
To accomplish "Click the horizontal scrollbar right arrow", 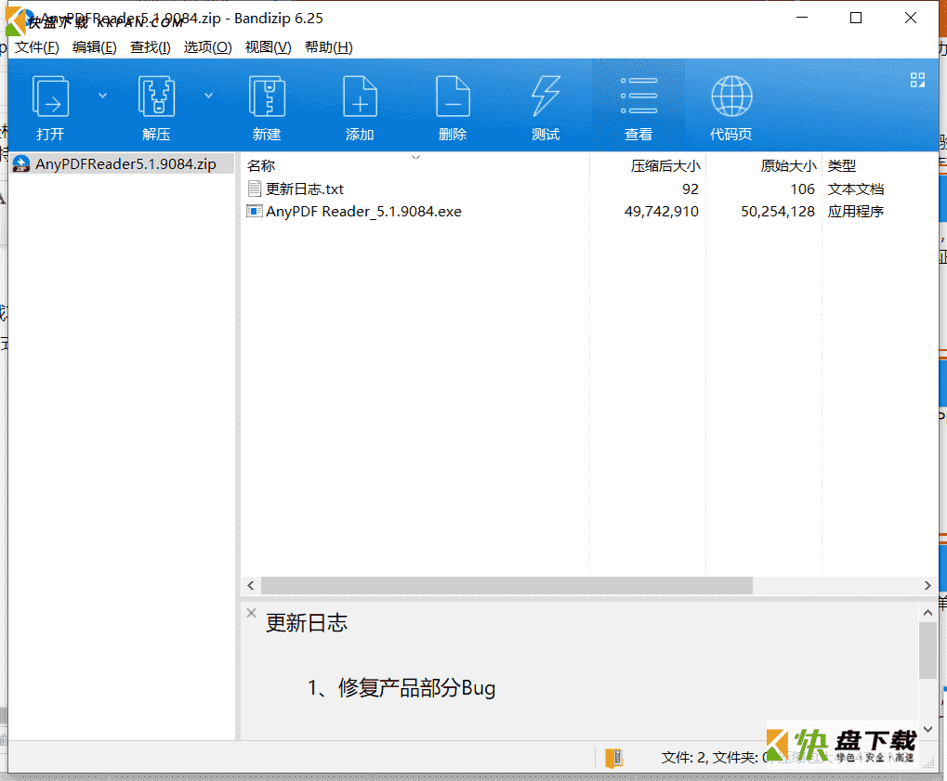I will (x=927, y=585).
